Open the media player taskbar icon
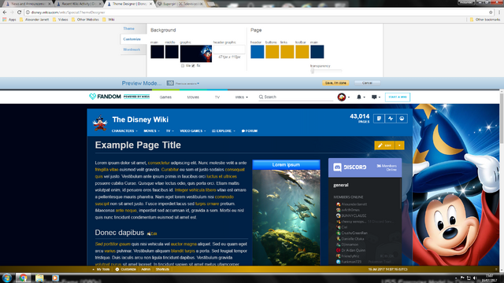Image resolution: width=504 pixels, height=283 pixels. [x=55, y=277]
